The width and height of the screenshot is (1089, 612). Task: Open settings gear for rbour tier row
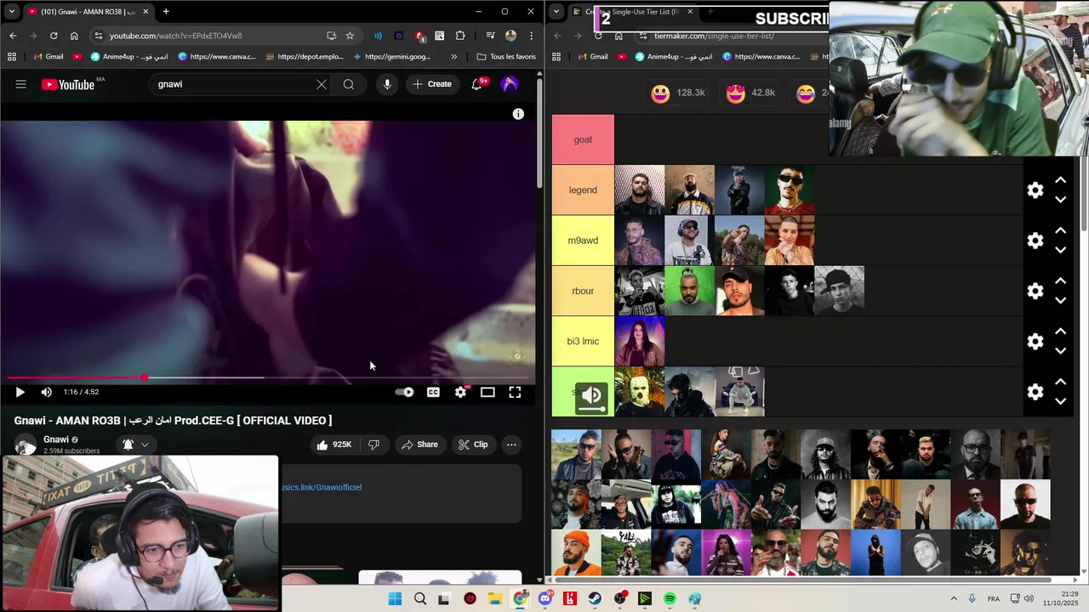[x=1035, y=291]
